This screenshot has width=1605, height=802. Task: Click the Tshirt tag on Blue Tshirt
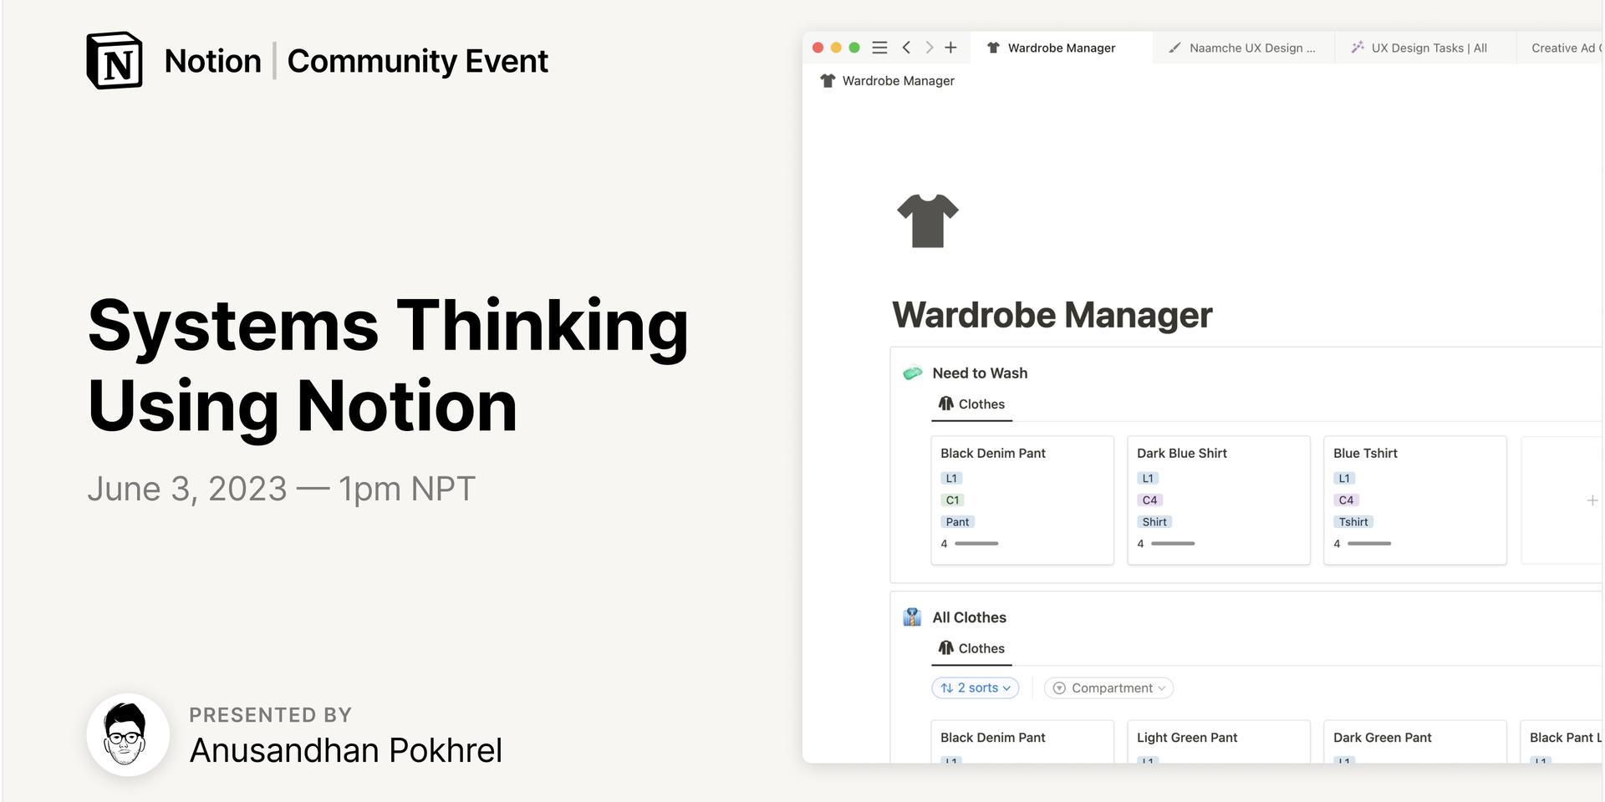[x=1353, y=522]
